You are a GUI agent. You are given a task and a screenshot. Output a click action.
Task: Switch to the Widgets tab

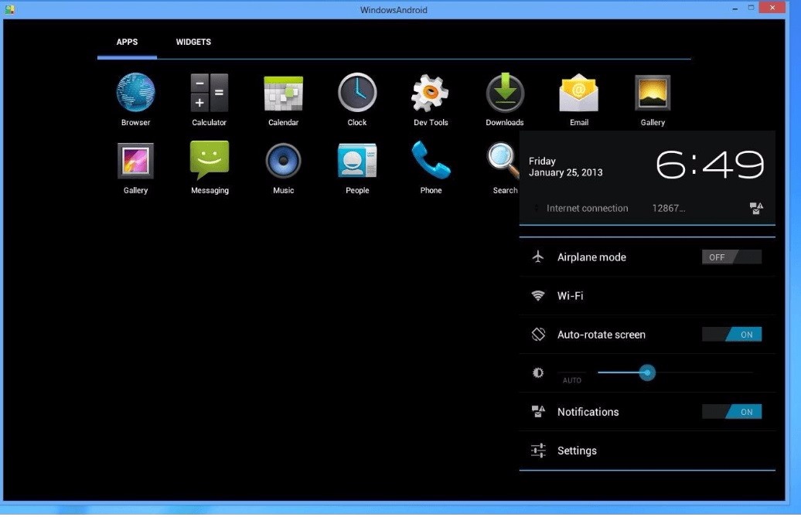[193, 43]
